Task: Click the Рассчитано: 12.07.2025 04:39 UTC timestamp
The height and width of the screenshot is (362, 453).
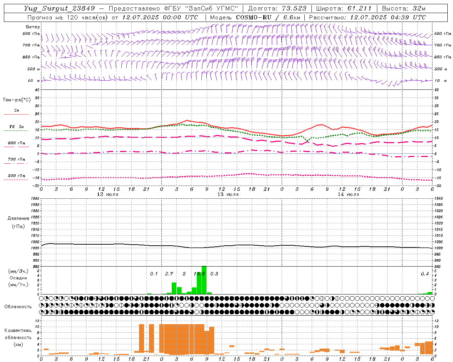Action: point(367,17)
